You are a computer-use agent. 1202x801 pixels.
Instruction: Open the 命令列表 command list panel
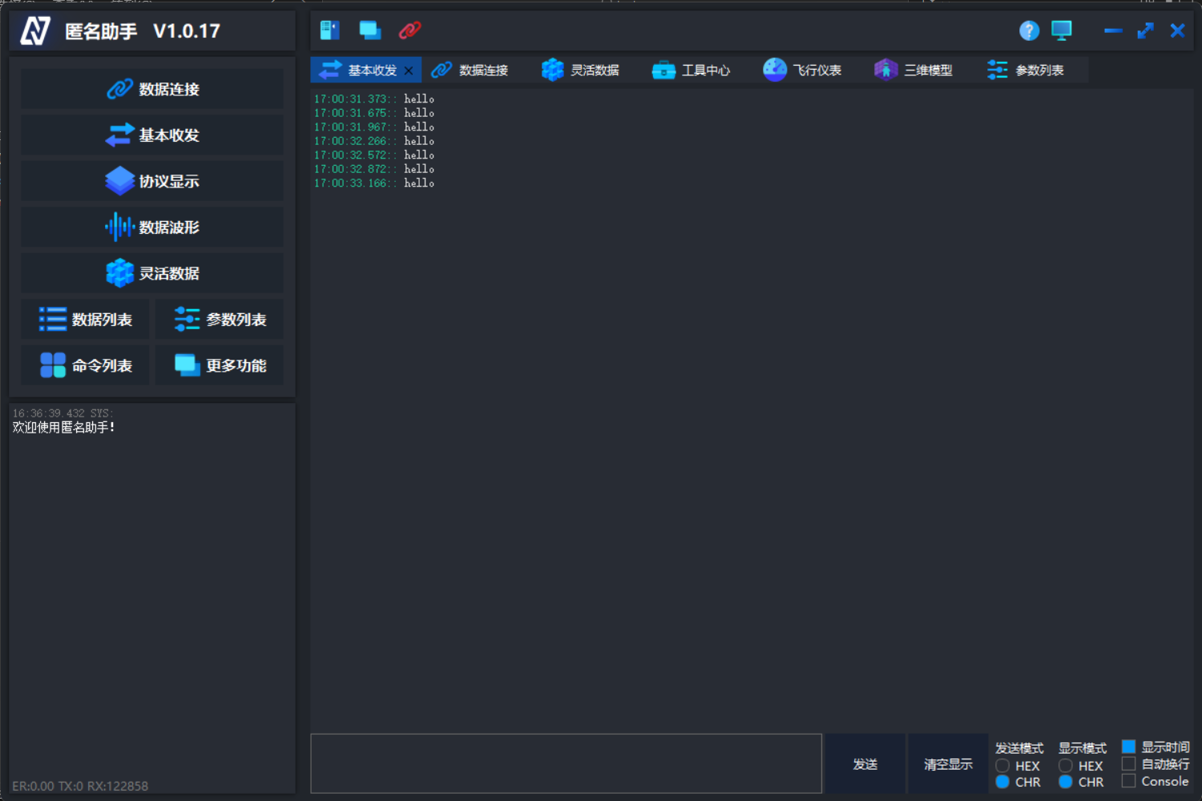click(84, 365)
